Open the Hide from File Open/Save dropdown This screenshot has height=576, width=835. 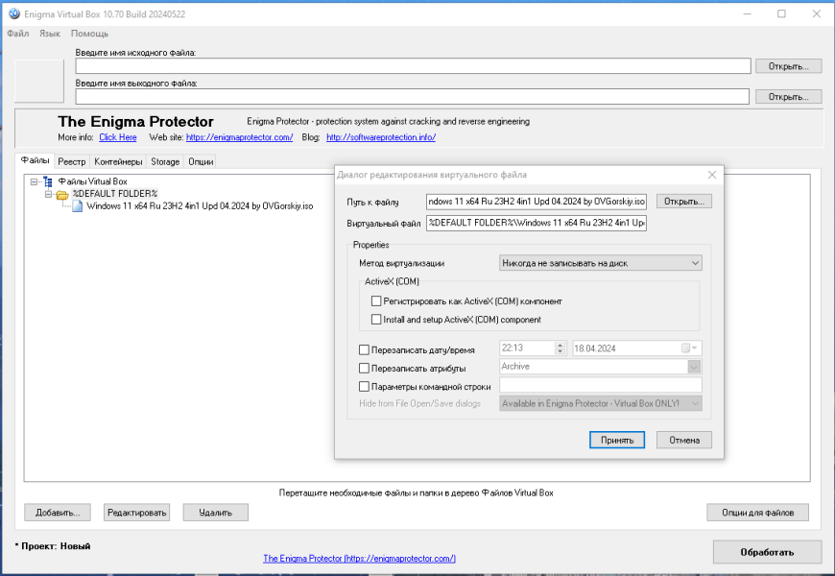click(600, 403)
